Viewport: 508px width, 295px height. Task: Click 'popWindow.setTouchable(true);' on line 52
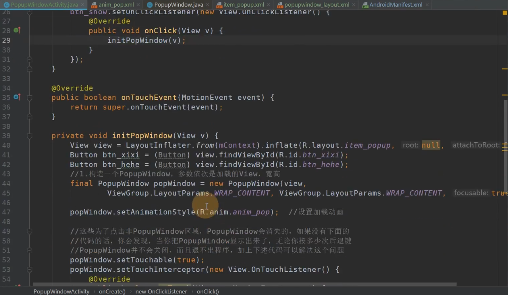(137, 260)
